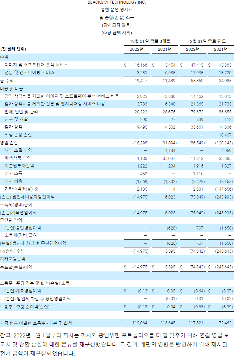
Task: Select the '지분법투자손익' row label
Action: click(19, 166)
